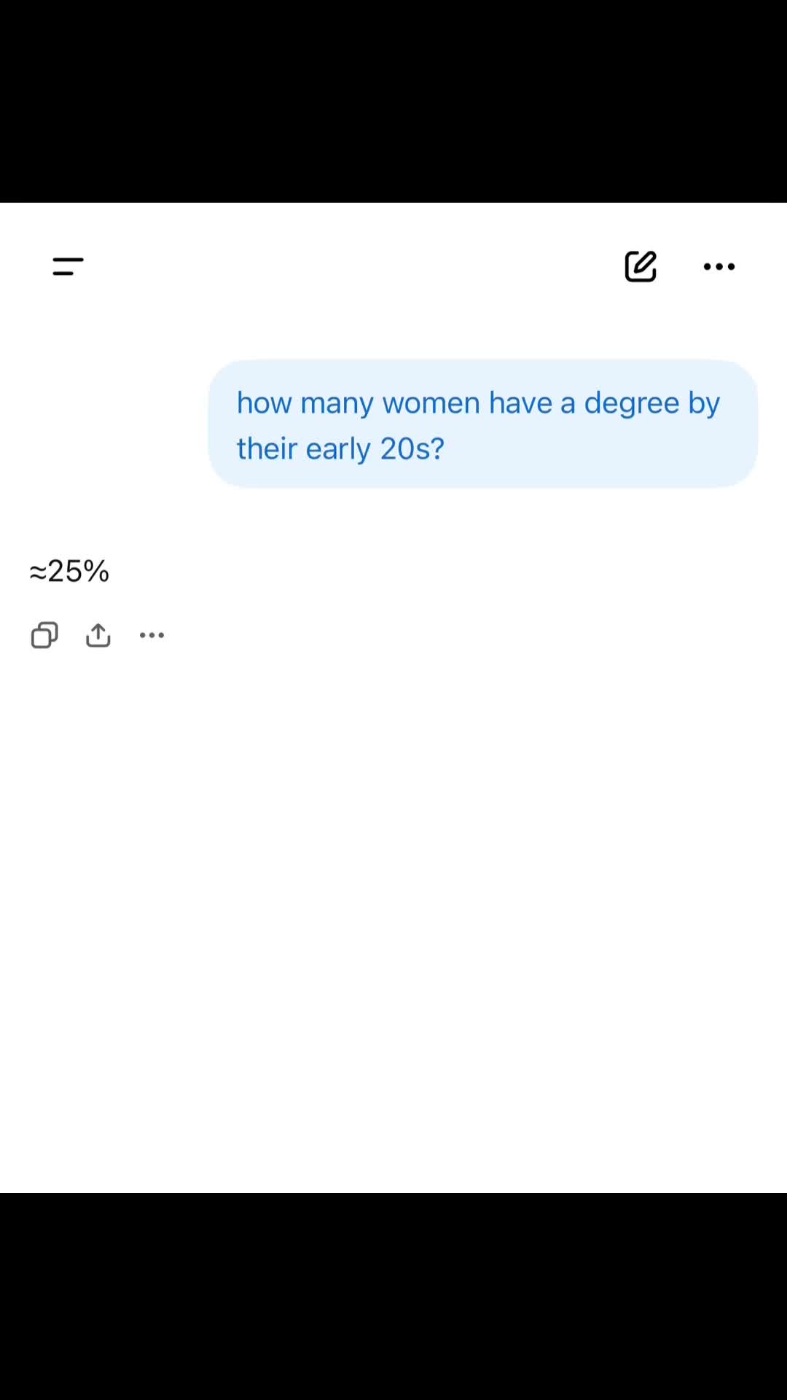Open the sidebar menu icon
Viewport: 787px width, 1400px height.
[68, 266]
